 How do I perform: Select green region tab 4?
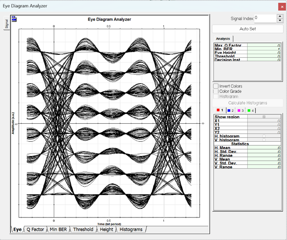pos(250,111)
